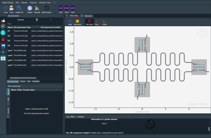Activate the Get point tool
Viewport: 211px width, 138px height.
click(x=89, y=22)
